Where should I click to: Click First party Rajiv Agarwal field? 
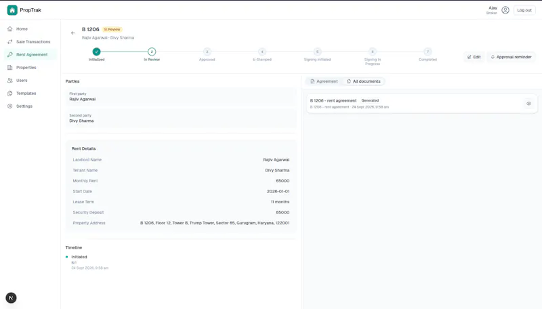(181, 97)
